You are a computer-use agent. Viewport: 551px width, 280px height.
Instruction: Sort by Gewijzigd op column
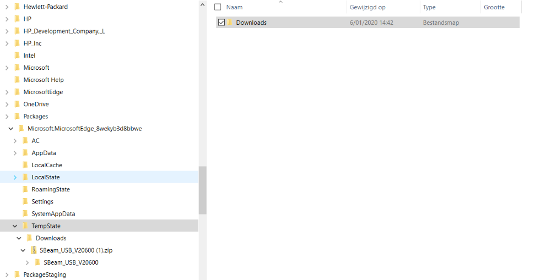(368, 7)
